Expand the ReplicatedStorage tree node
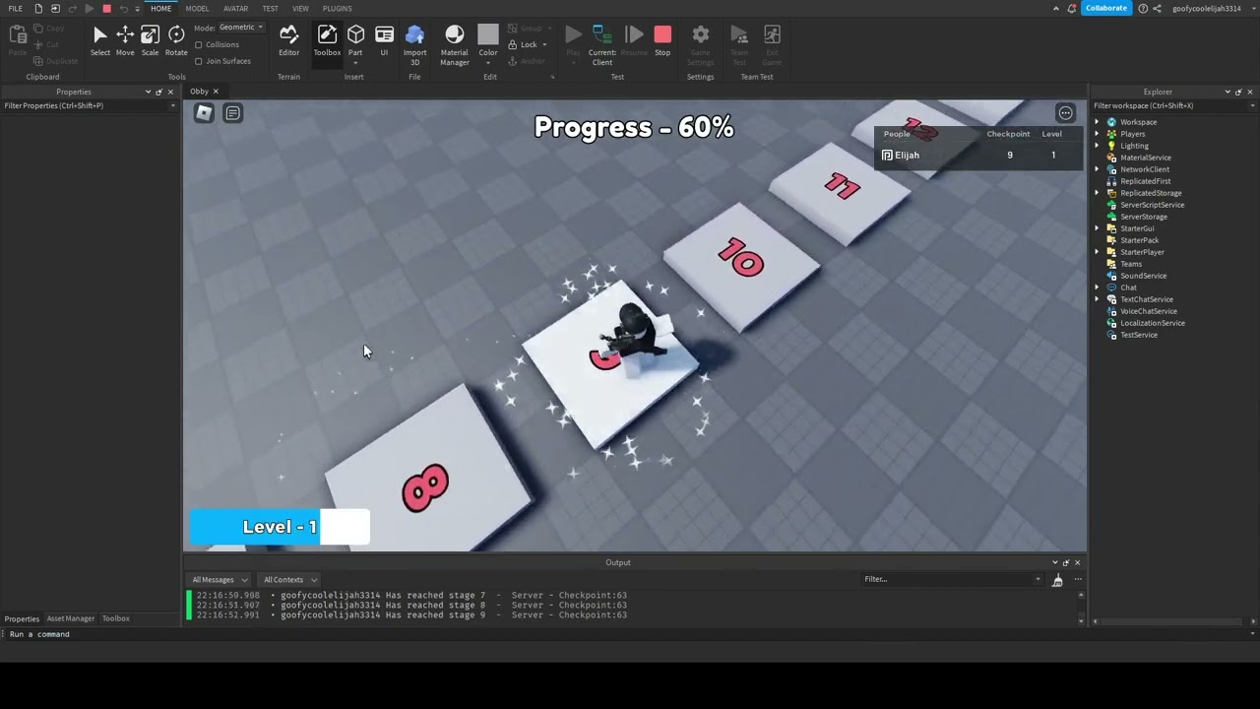 (1098, 193)
